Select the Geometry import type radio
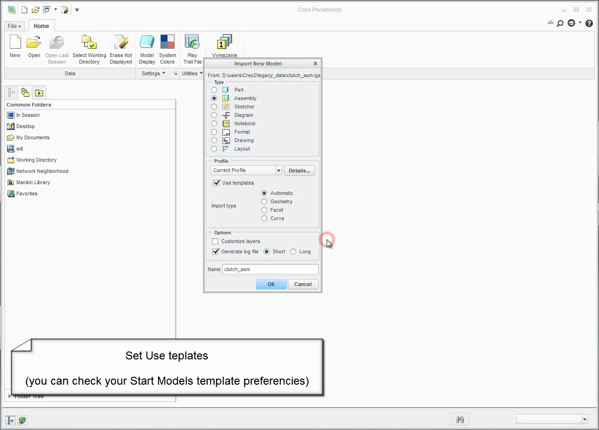This screenshot has height=430, width=599. (x=264, y=201)
